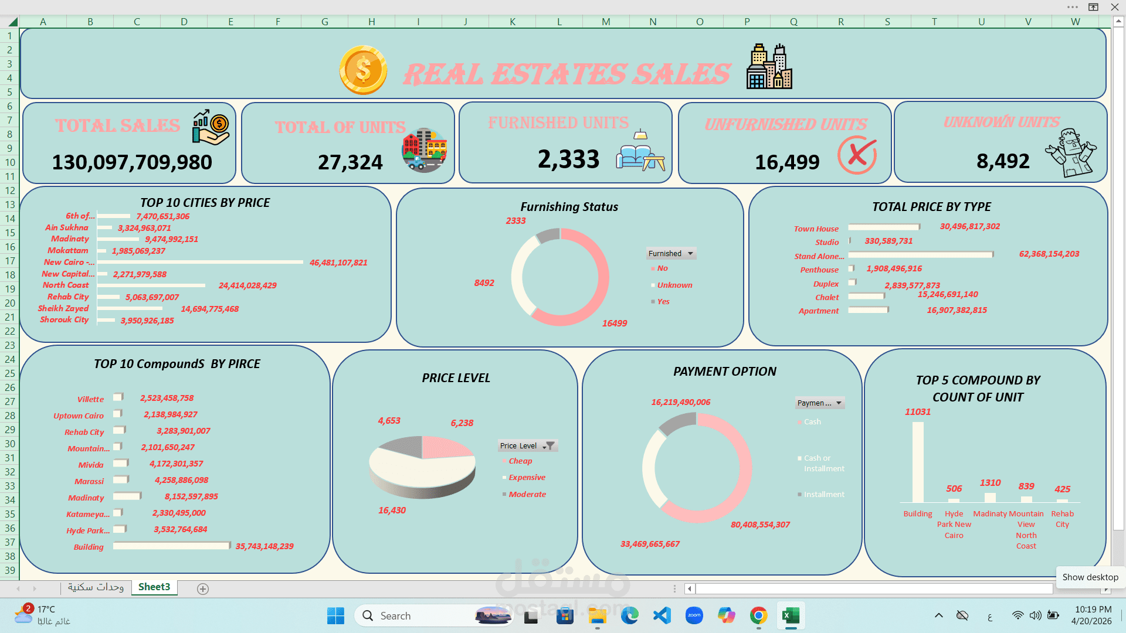Screen dimensions: 1126x633
Task: Click the Excel icon on the taskbar
Action: [x=791, y=616]
